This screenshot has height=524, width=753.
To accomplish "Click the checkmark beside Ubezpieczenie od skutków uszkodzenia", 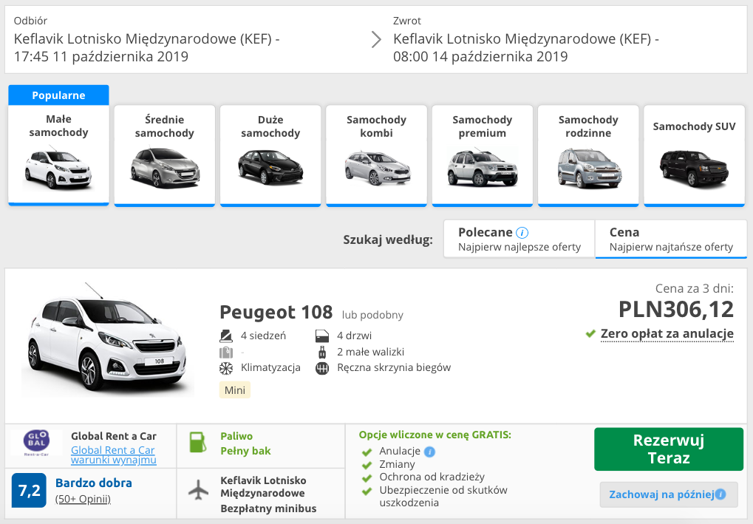I will pyautogui.click(x=367, y=491).
